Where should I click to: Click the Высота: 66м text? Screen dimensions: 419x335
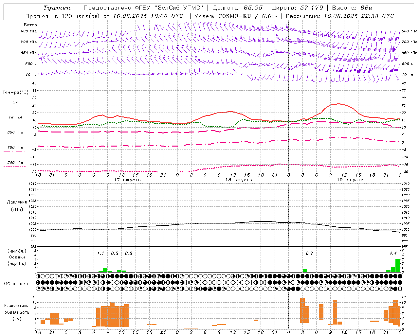point(352,8)
